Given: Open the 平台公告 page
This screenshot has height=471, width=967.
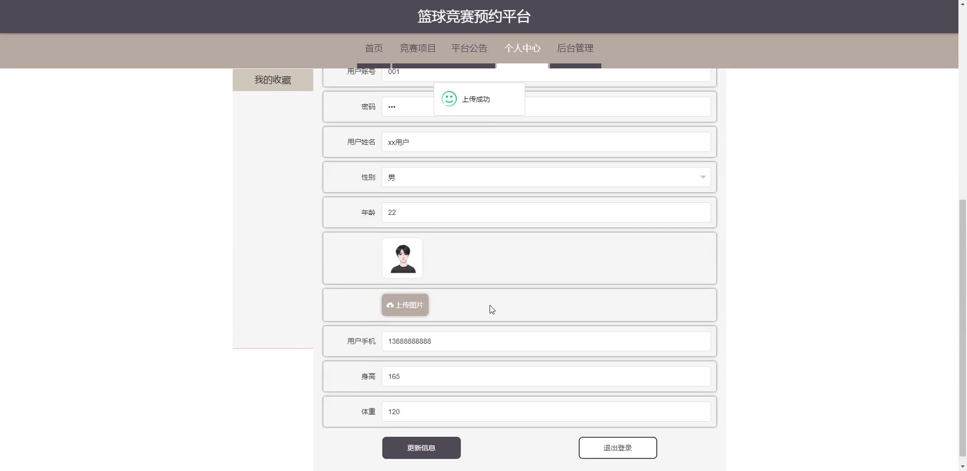Looking at the screenshot, I should (469, 48).
